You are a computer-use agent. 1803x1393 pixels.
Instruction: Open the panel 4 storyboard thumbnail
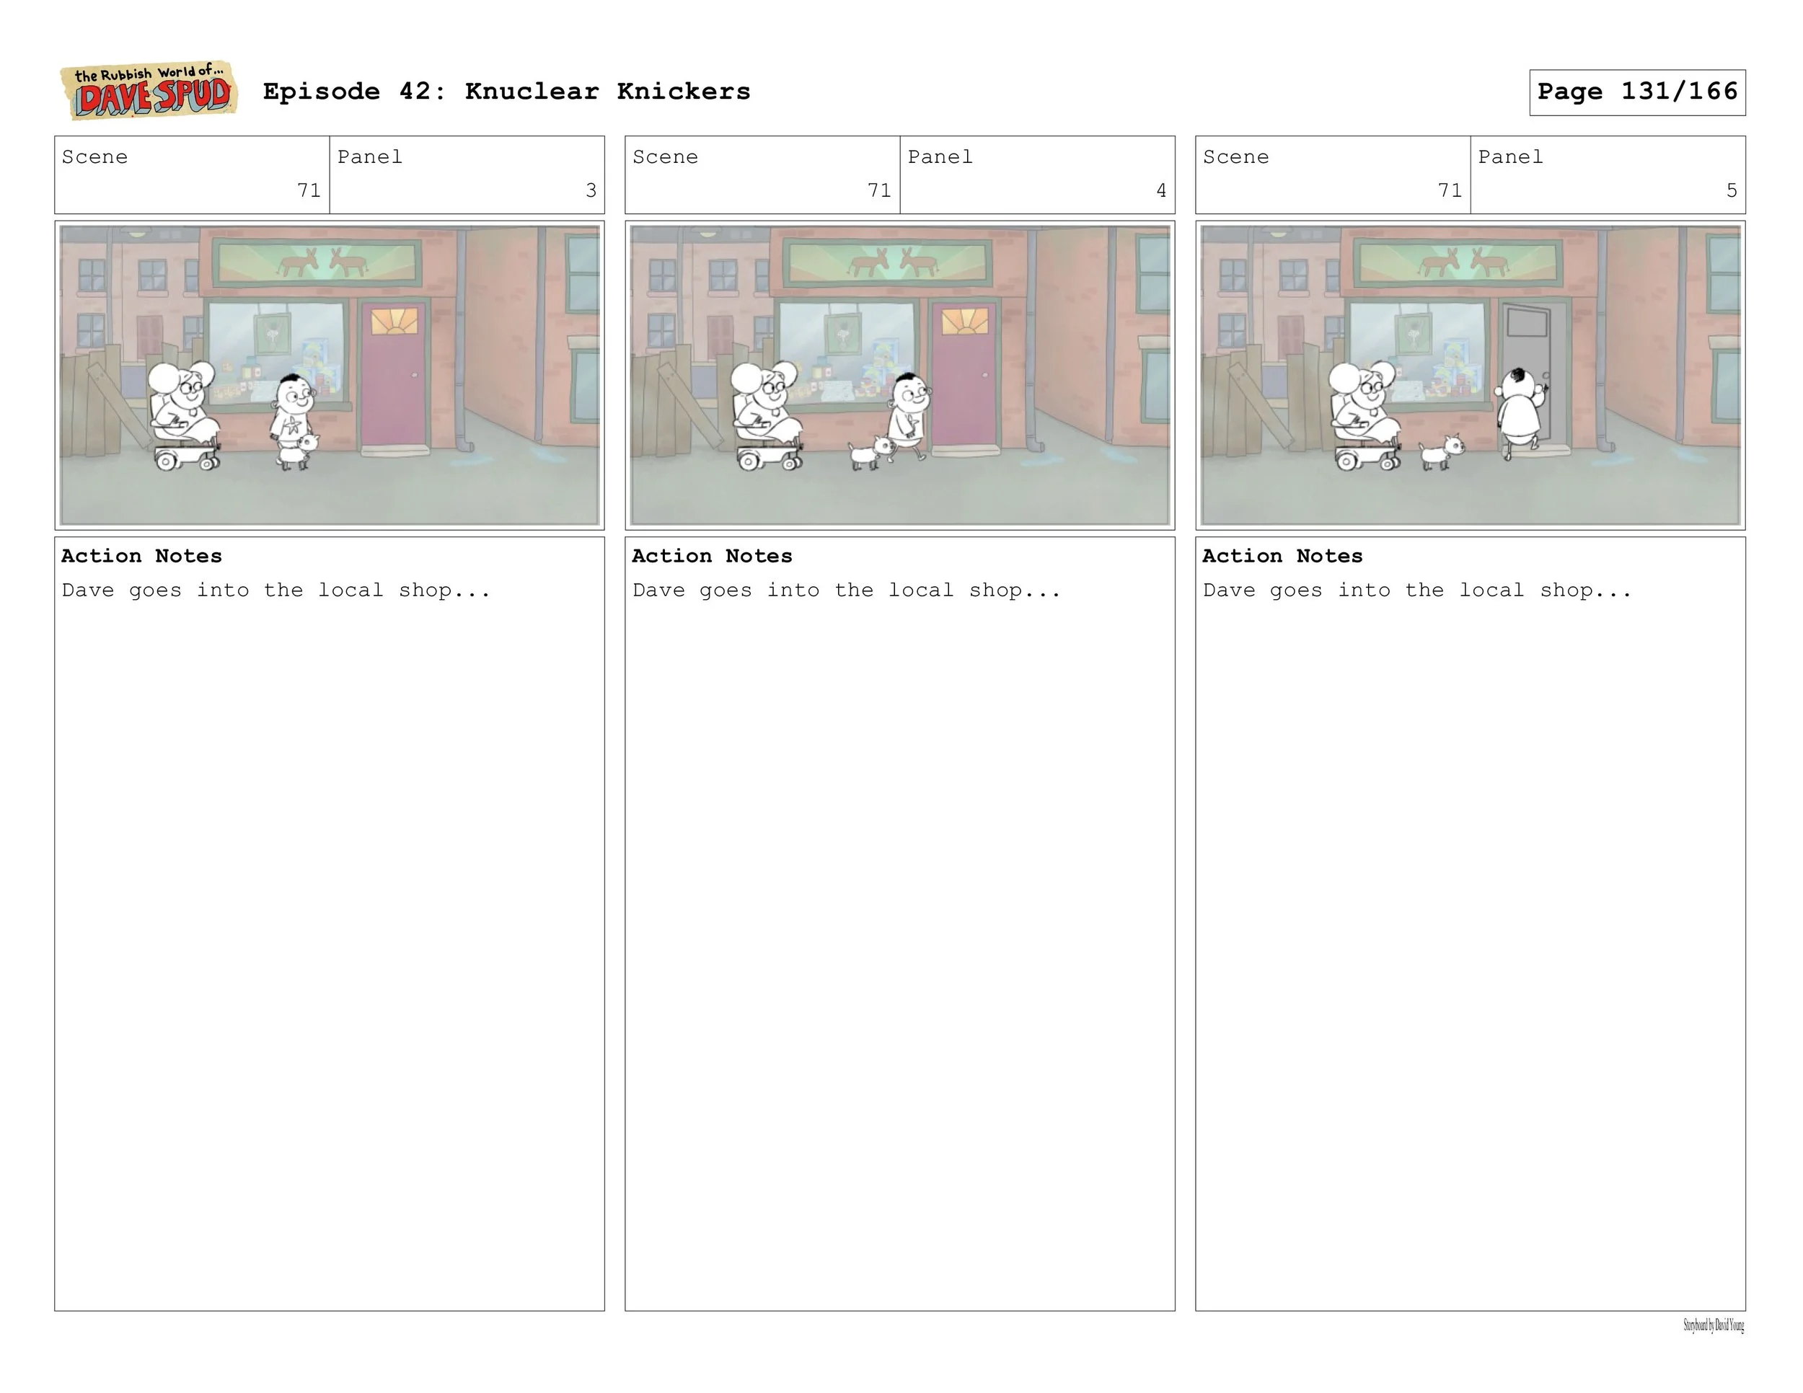(899, 375)
